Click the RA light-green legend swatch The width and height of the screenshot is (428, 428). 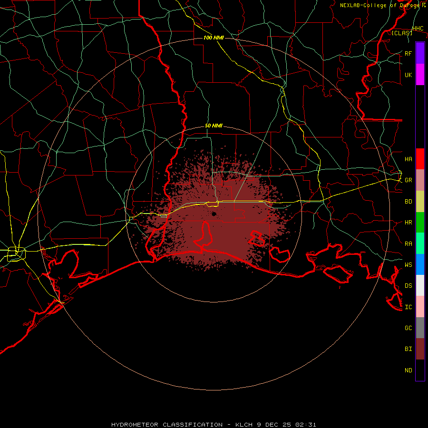pyautogui.click(x=420, y=243)
